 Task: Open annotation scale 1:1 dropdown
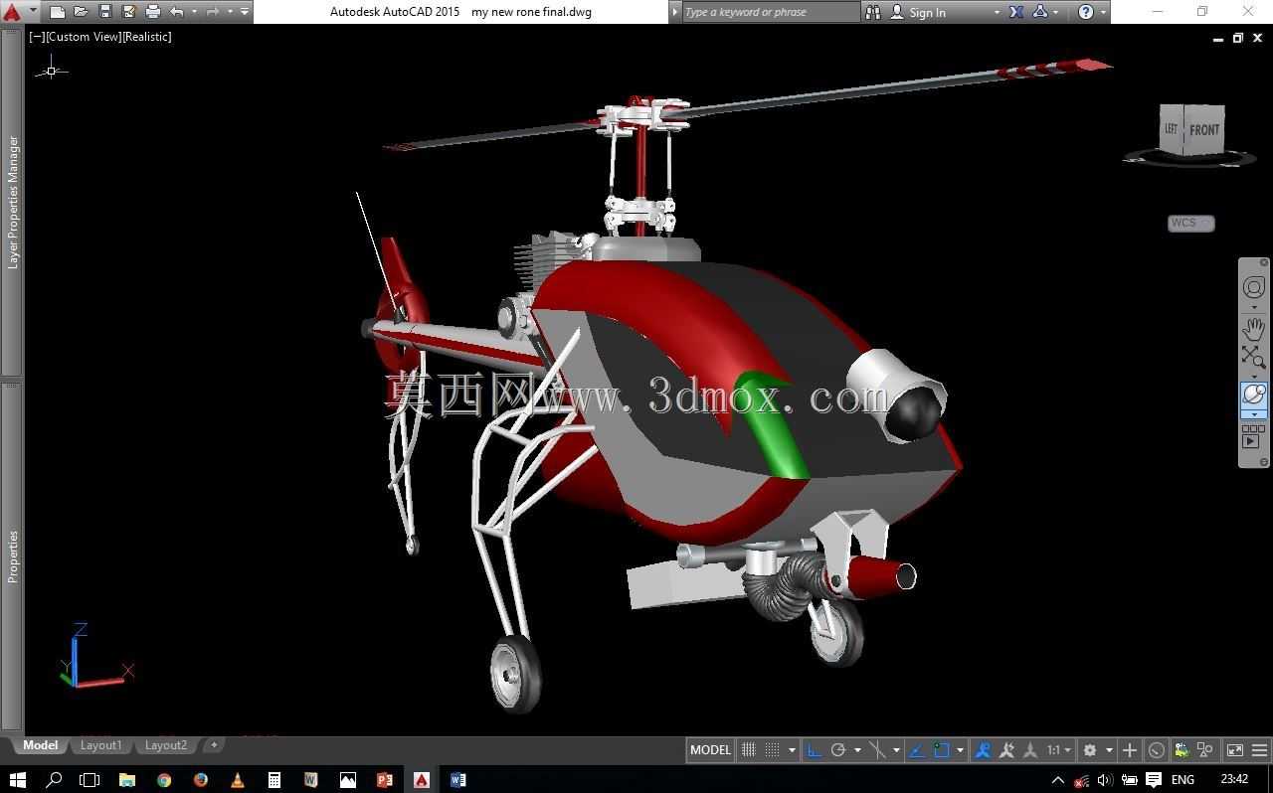click(1058, 750)
